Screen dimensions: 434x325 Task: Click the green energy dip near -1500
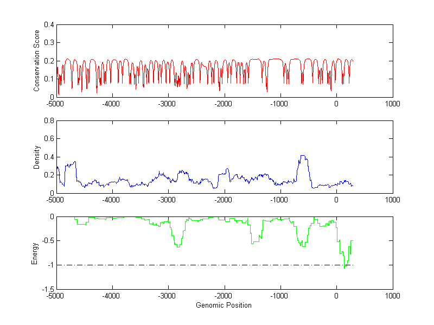point(254,243)
